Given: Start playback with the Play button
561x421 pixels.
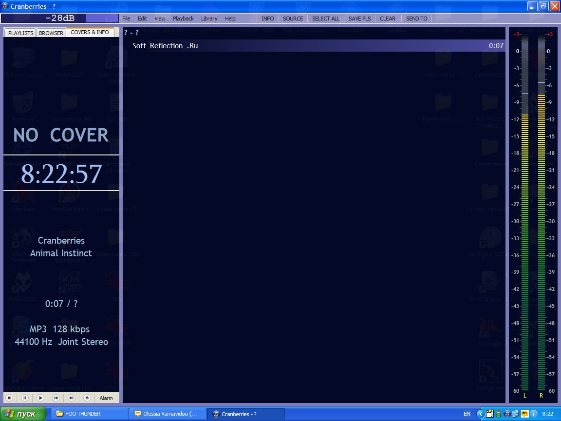Looking at the screenshot, I should pos(40,398).
